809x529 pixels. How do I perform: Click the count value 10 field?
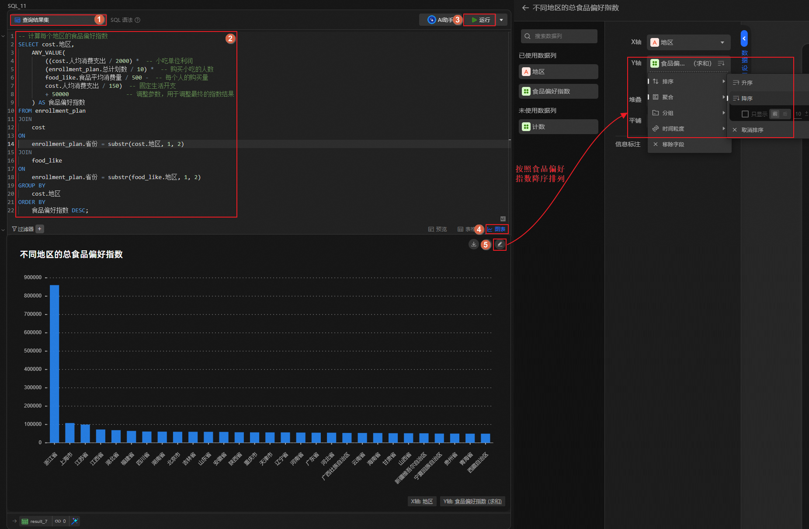[798, 114]
